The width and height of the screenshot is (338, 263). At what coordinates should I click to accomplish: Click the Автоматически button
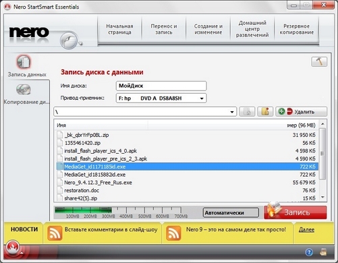point(231,212)
